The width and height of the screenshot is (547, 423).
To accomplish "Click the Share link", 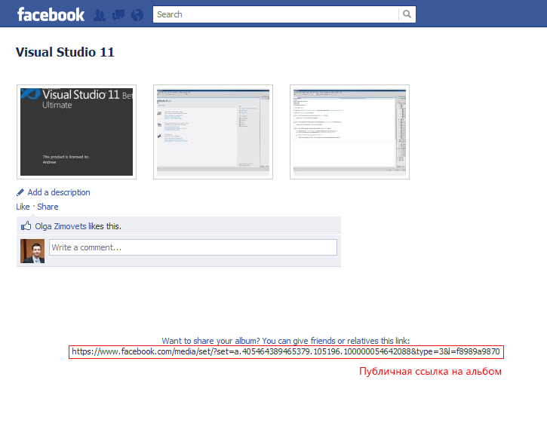I will tap(48, 207).
